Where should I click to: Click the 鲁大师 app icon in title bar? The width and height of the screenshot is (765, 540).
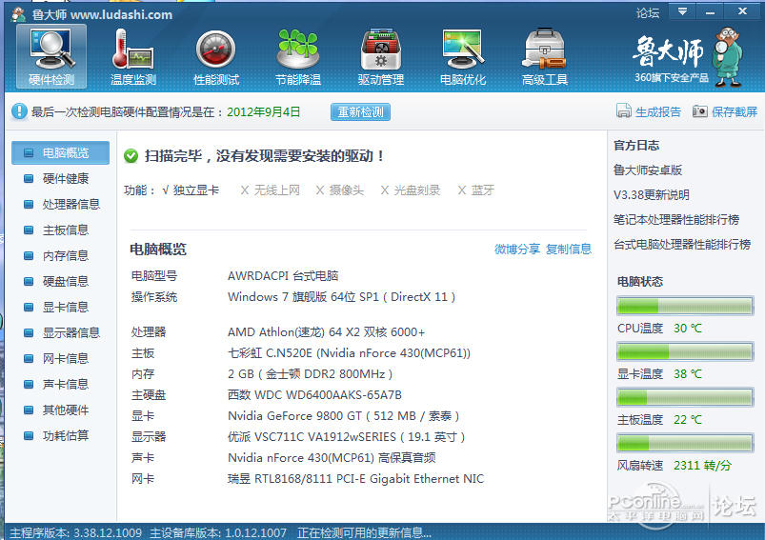[18, 14]
